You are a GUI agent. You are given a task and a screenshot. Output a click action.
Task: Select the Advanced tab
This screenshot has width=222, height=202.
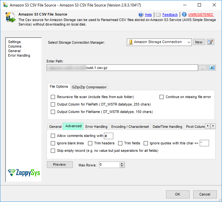tap(73, 126)
